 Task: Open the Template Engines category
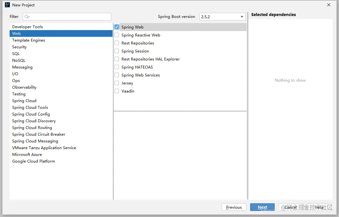(61, 40)
